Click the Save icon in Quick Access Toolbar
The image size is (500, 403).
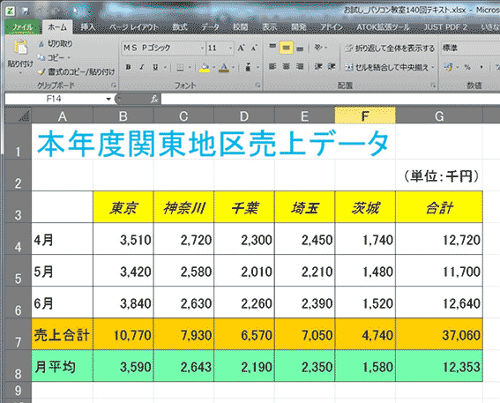[25, 11]
